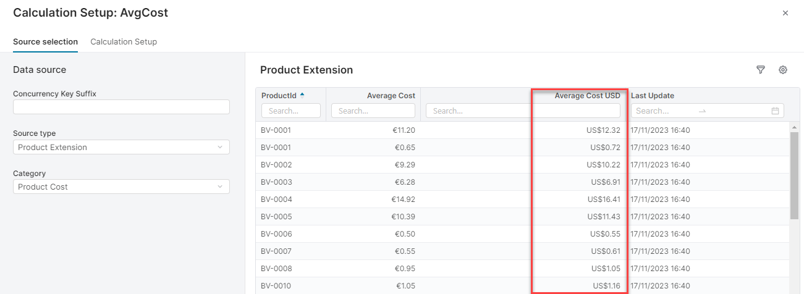Click the Average Cost USD search box
The width and height of the screenshot is (804, 294).
(x=578, y=111)
